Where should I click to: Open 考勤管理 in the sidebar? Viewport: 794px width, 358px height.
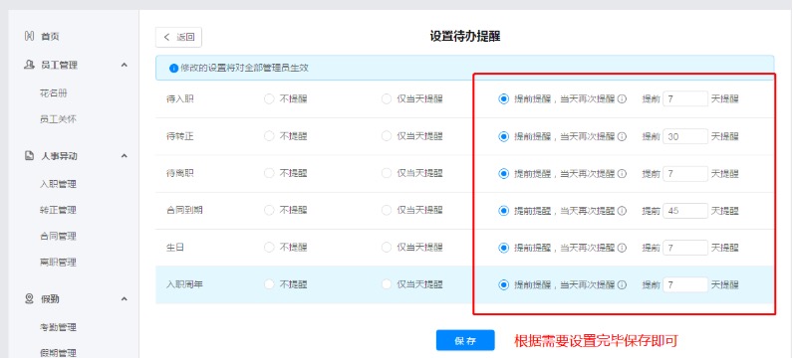coord(58,327)
